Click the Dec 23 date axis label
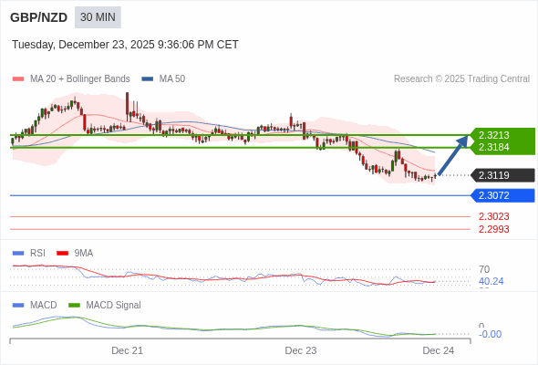This screenshot has width=538, height=365. pos(301,351)
